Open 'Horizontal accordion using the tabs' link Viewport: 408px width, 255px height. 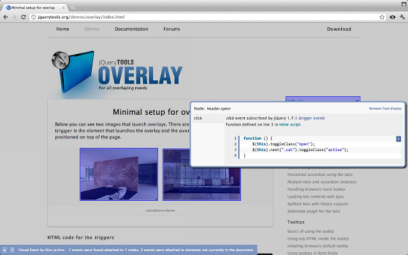click(320, 175)
